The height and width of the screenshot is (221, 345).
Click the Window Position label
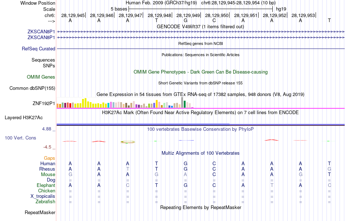click(x=38, y=3)
